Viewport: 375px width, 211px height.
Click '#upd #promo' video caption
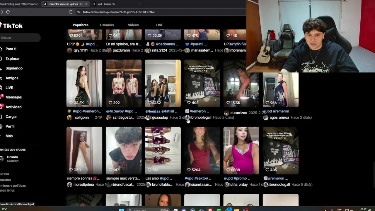coord(237,178)
